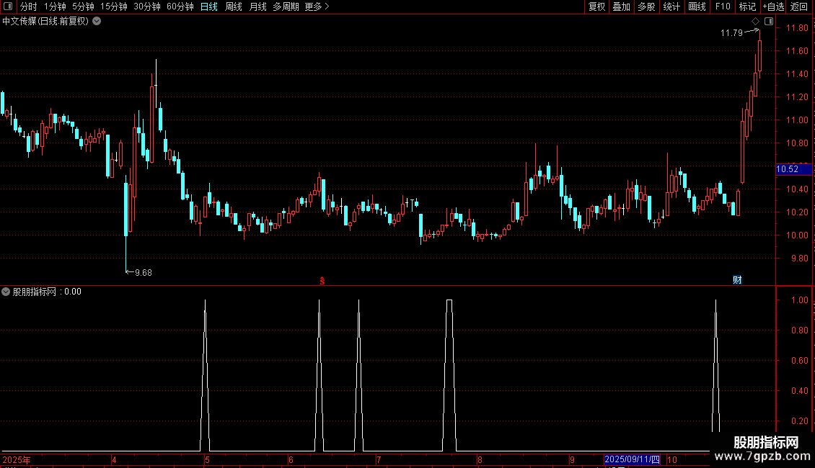
Task: Click 返回 to go back
Action: 799,6
